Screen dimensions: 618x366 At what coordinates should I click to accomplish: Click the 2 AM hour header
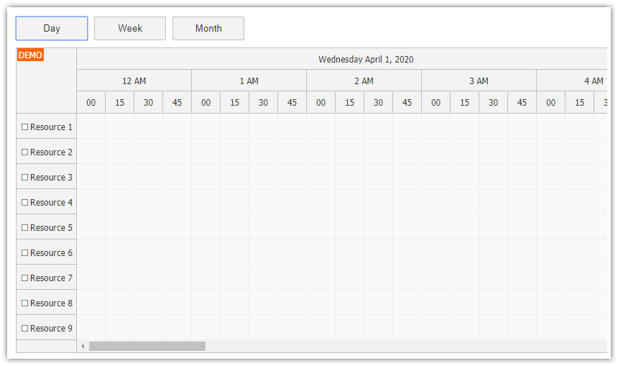pos(364,81)
